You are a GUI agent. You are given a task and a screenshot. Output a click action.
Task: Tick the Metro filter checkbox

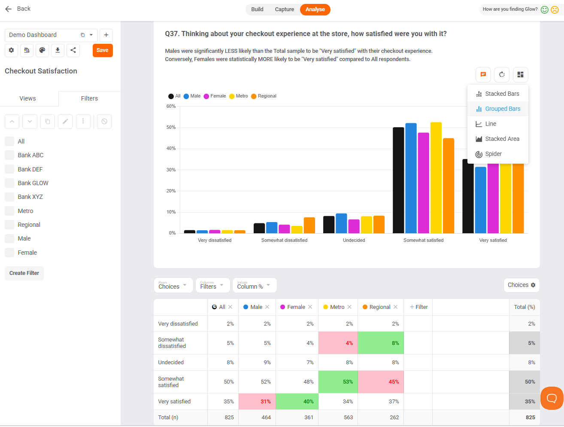coord(9,211)
